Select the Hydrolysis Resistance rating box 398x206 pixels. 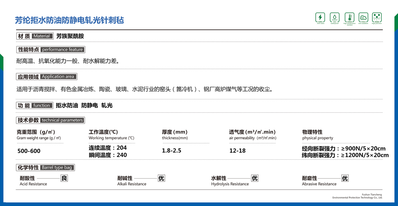(x=255, y=179)
